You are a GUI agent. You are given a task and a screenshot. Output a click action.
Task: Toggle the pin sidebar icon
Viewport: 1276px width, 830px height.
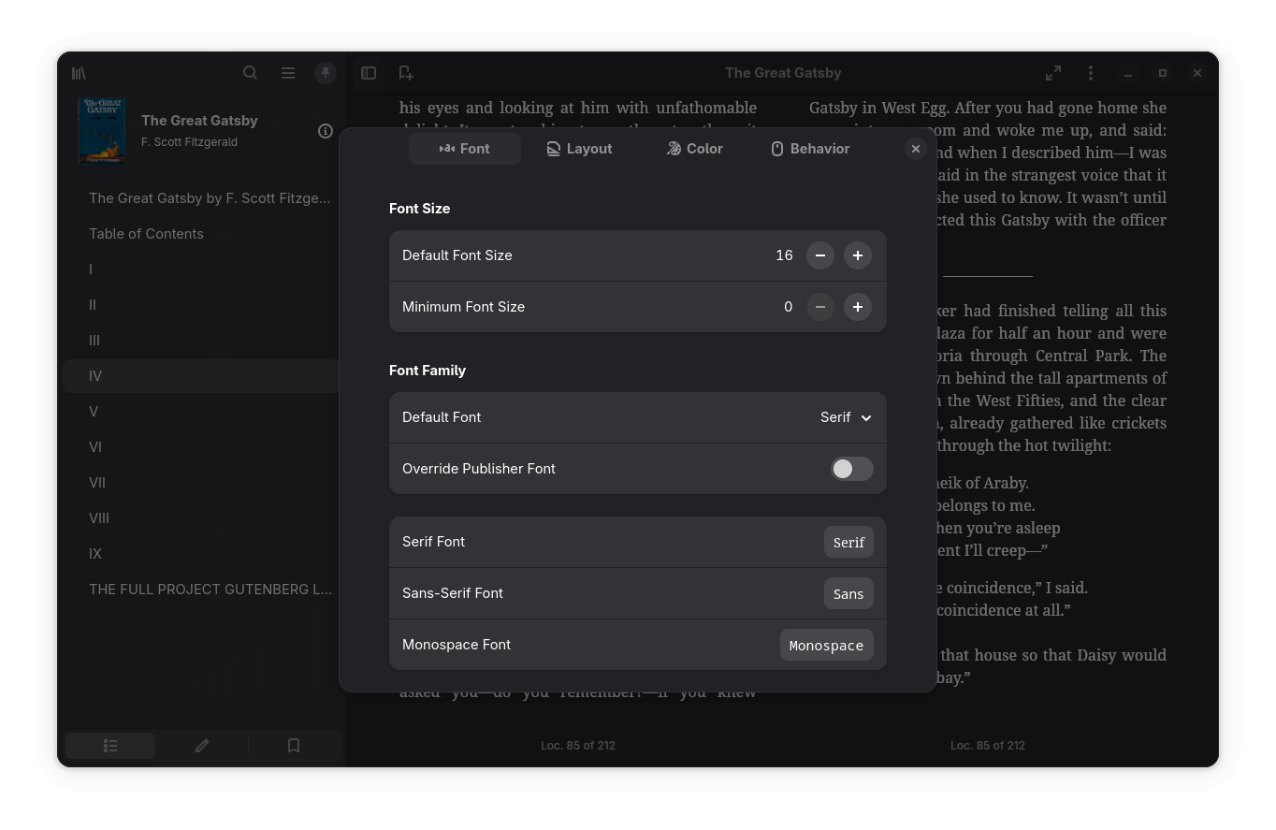[326, 73]
